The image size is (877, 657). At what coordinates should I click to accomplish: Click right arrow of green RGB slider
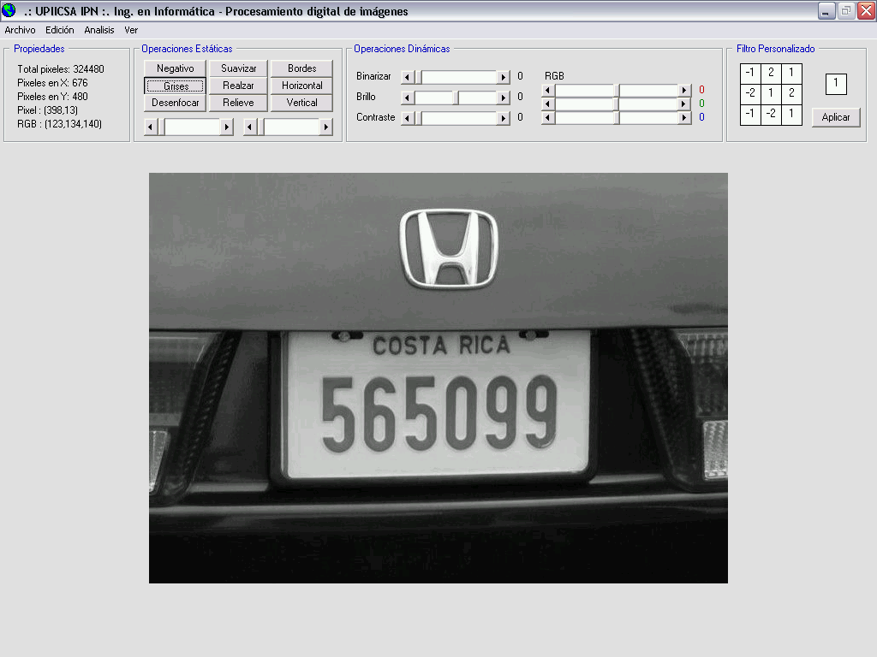(684, 104)
